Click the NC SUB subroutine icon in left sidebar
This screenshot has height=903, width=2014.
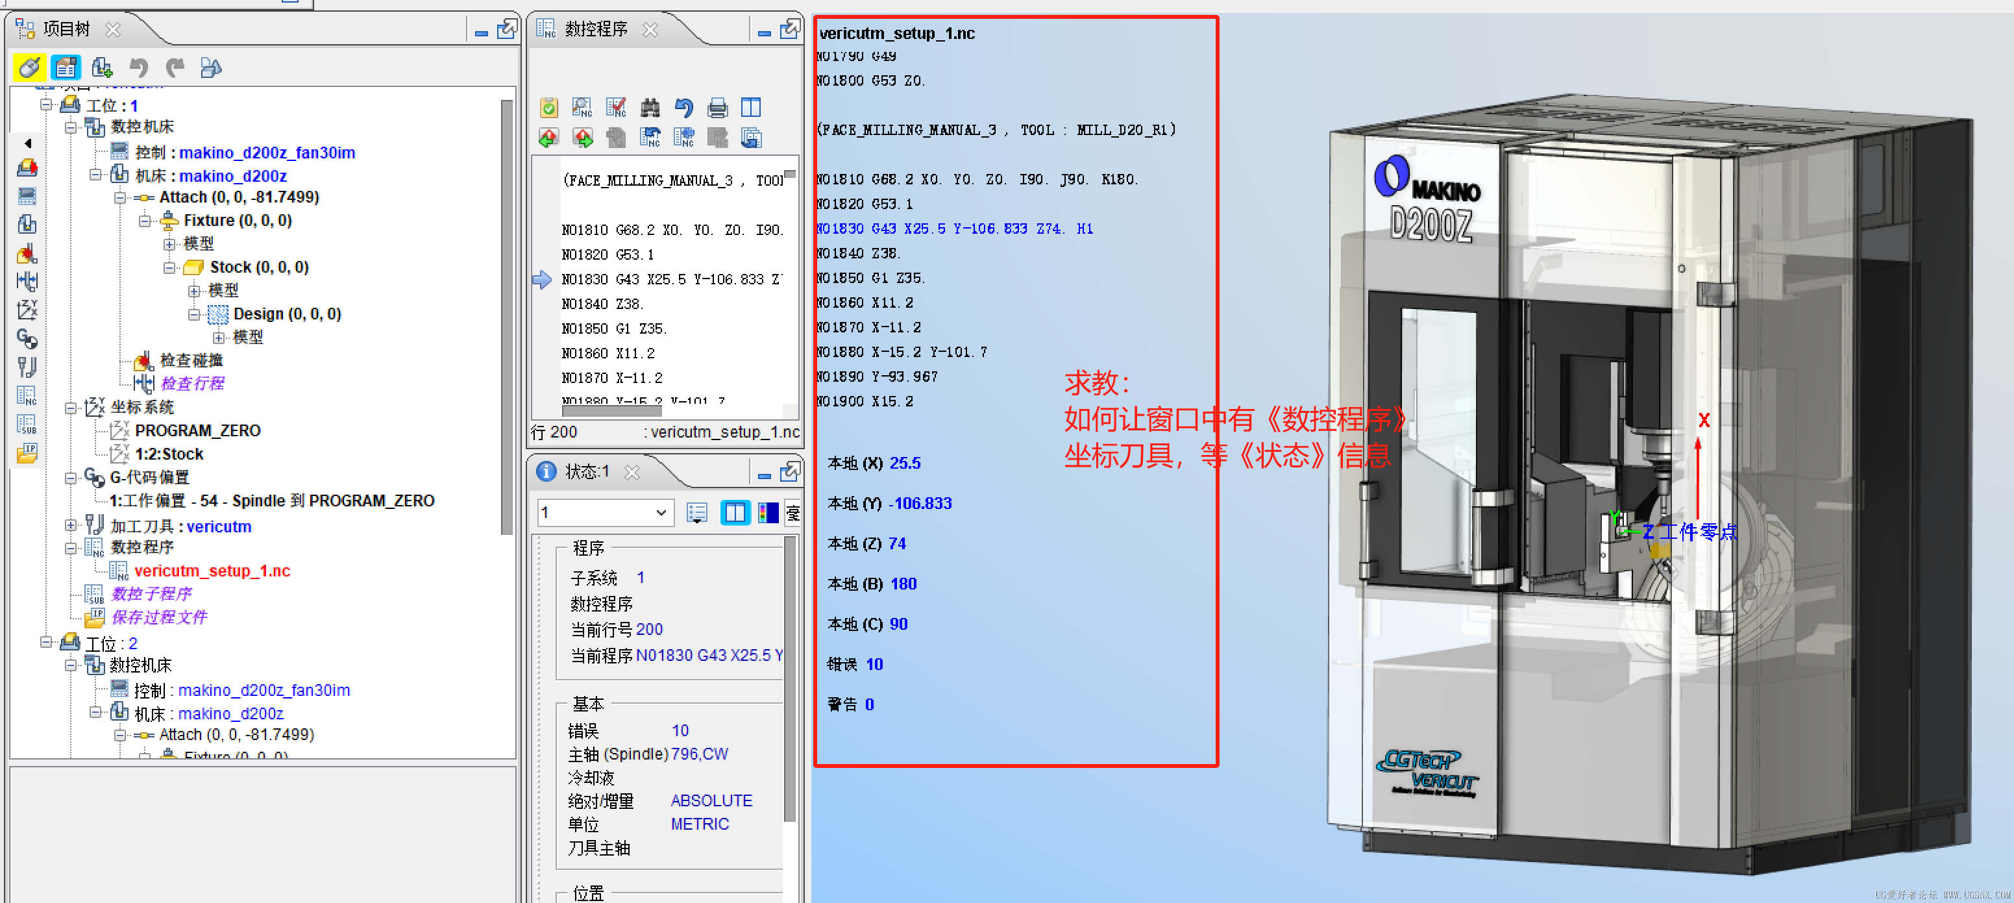click(27, 425)
